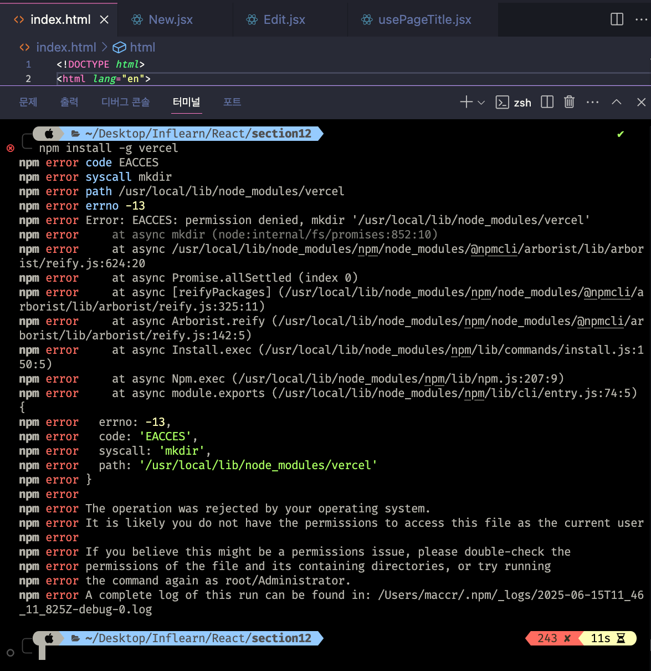Click line 1 DOCTYPE html code
The image size is (651, 671).
click(100, 64)
